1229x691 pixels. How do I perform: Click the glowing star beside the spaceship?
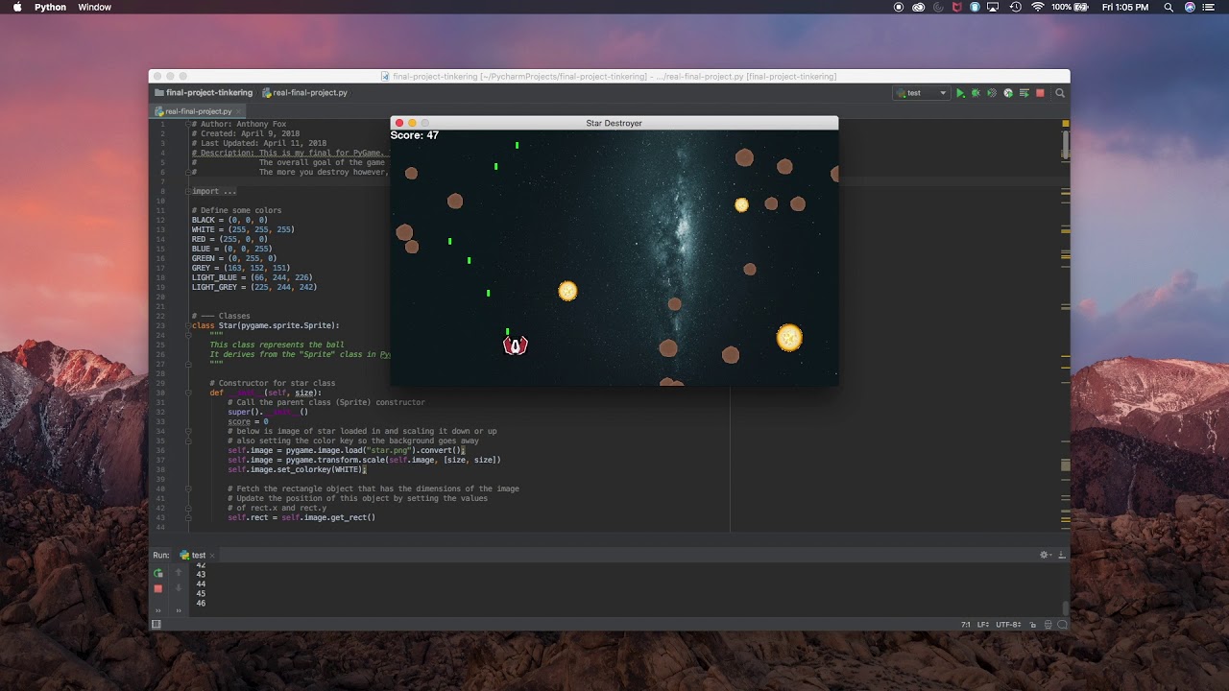click(x=567, y=290)
